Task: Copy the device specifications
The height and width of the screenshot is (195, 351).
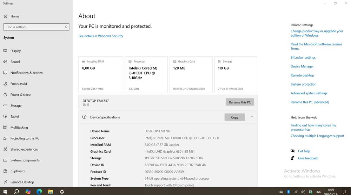Action: click(x=235, y=117)
